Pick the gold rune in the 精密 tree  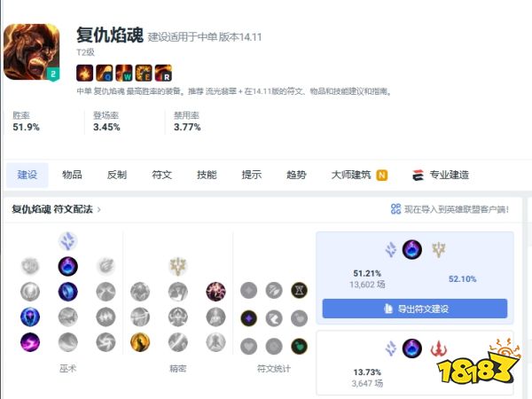pyautogui.click(x=140, y=342)
